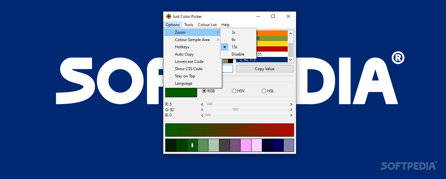Click the yellow colour list entry

[x=272, y=44]
